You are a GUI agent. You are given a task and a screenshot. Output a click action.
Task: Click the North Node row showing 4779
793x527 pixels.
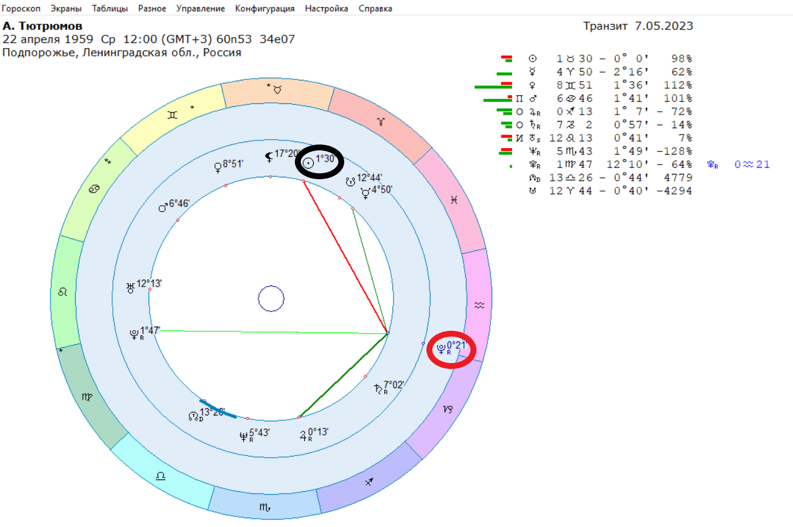(x=611, y=177)
